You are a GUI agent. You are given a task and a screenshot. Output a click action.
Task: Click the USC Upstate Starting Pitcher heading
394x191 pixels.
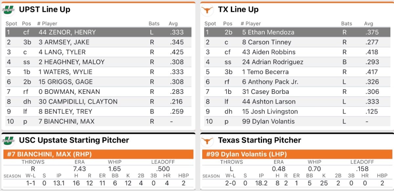tap(74, 140)
